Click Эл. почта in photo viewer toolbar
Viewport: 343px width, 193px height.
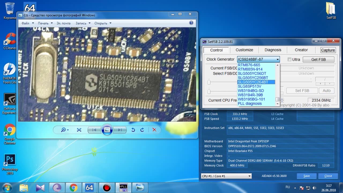click(x=64, y=23)
